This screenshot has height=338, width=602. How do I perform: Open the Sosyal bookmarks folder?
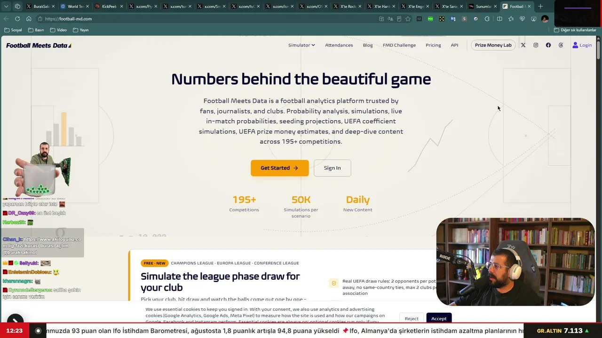tap(13, 30)
